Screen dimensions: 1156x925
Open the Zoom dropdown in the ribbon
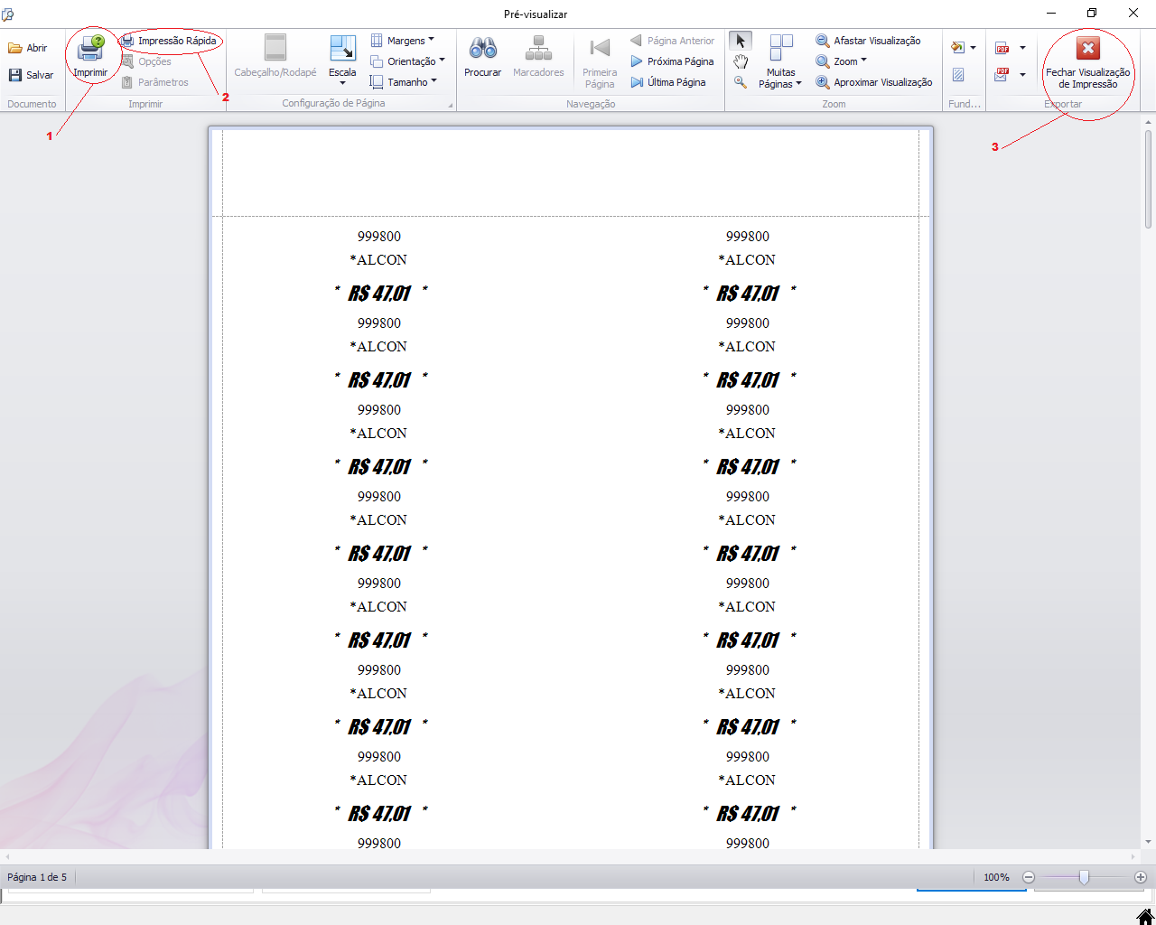coord(841,61)
